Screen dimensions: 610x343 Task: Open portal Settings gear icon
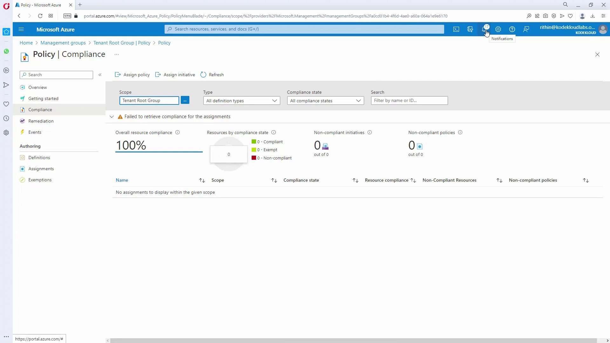pyautogui.click(x=498, y=29)
